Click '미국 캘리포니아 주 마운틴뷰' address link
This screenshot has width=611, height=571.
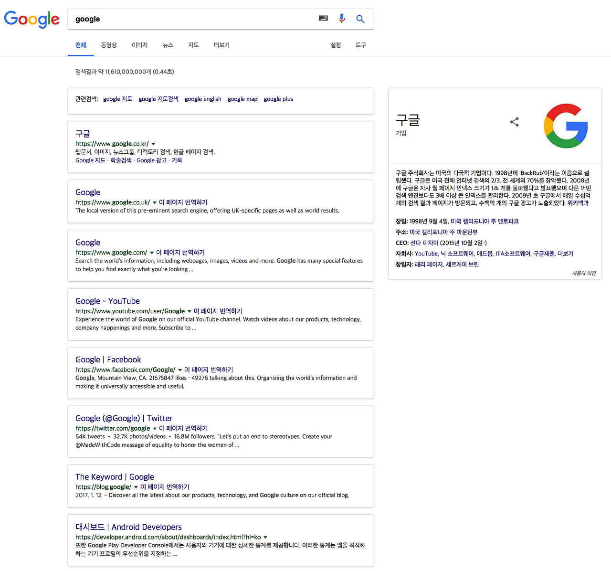pos(443,232)
